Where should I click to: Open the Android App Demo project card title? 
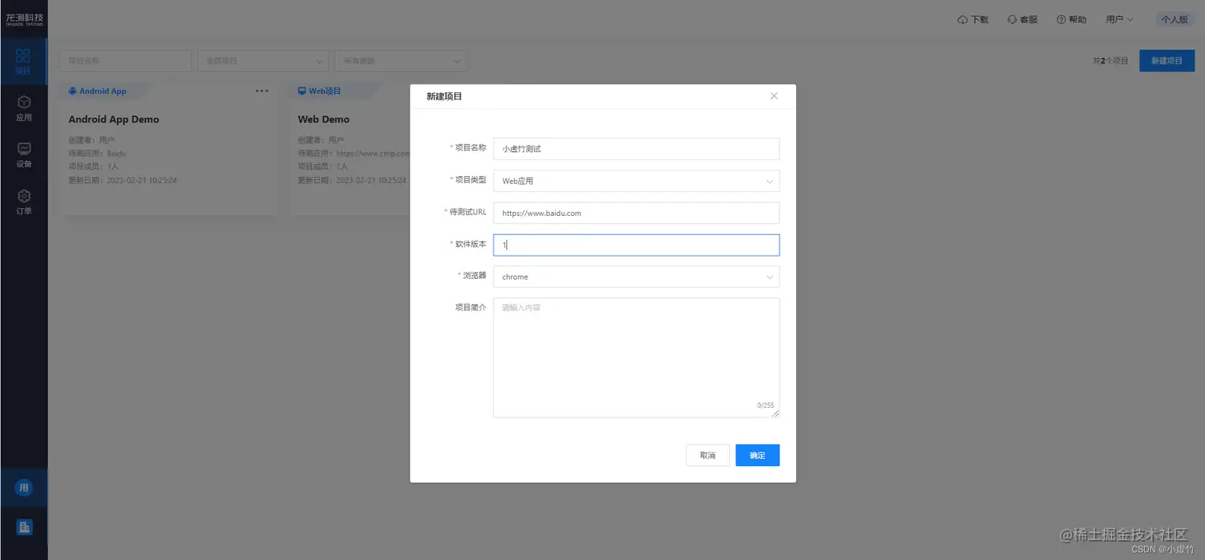pos(114,119)
